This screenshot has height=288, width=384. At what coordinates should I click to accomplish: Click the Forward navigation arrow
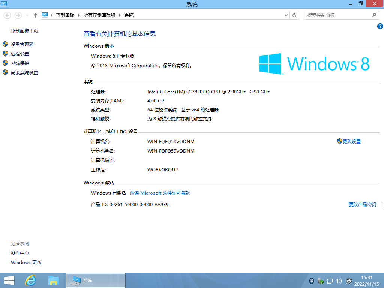pyautogui.click(x=18, y=15)
